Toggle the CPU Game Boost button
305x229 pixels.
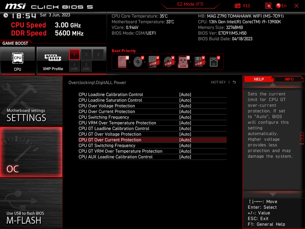(18, 60)
